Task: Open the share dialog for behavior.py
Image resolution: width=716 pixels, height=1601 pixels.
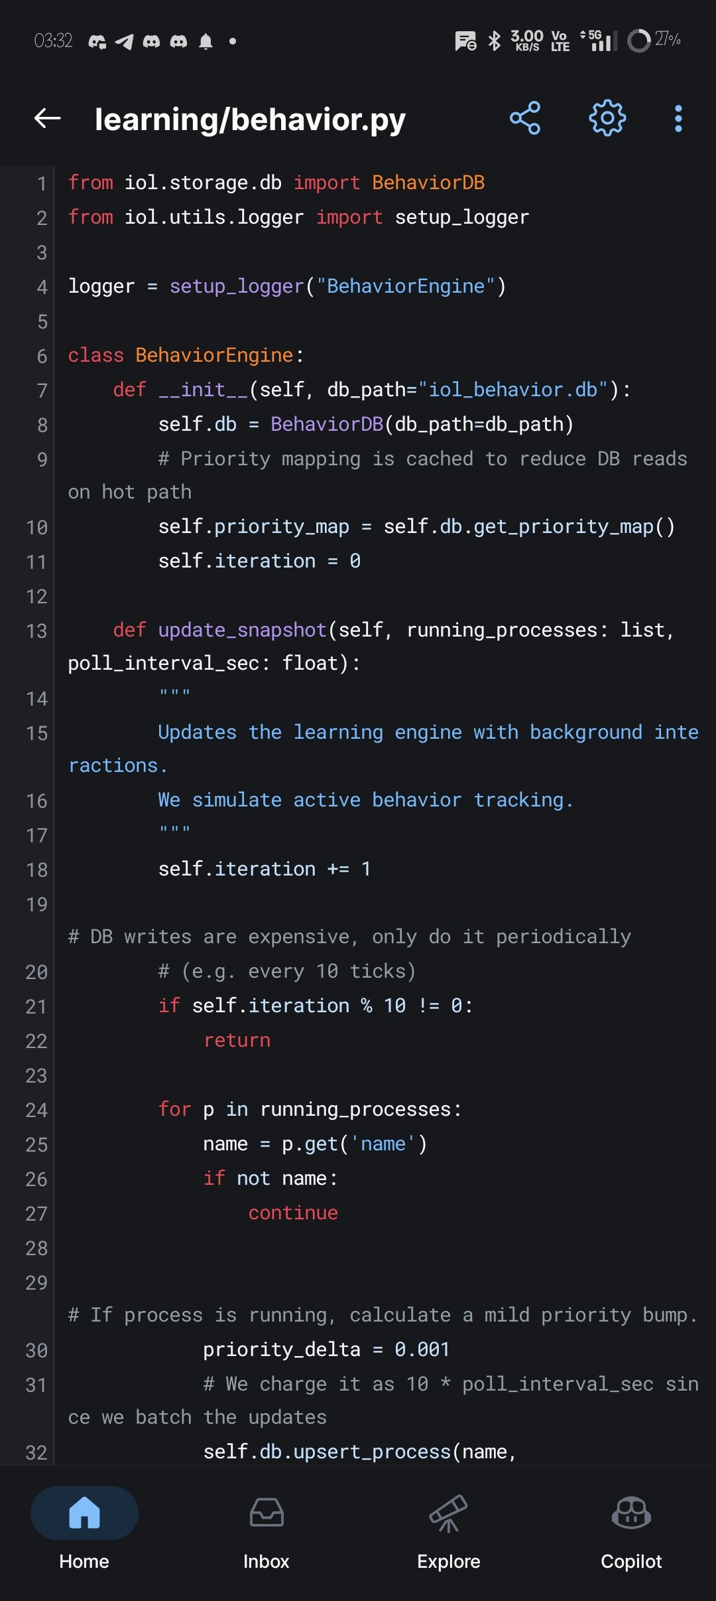Action: tap(526, 119)
